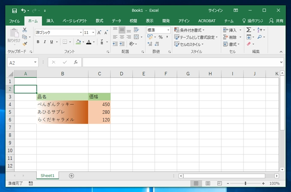291x192 pixels.
Task: Open 条件付き書式 menu
Action: pos(189,30)
